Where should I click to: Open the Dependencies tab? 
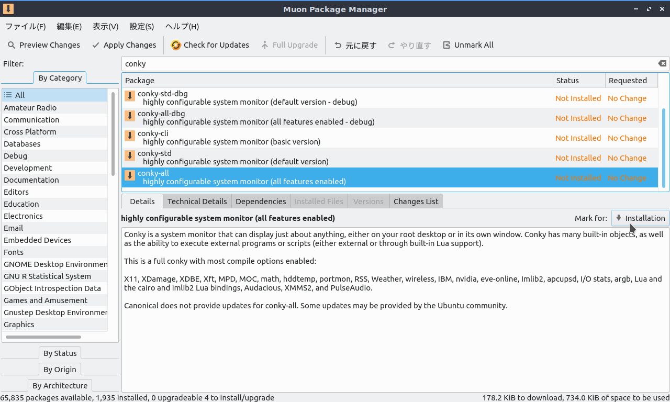coord(261,201)
